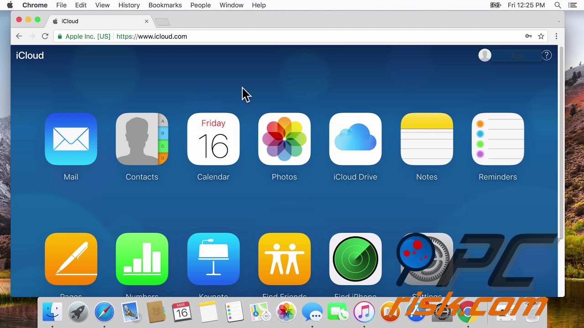Open the Chrome menu in menu bar
The height and width of the screenshot is (328, 584).
pos(35,5)
